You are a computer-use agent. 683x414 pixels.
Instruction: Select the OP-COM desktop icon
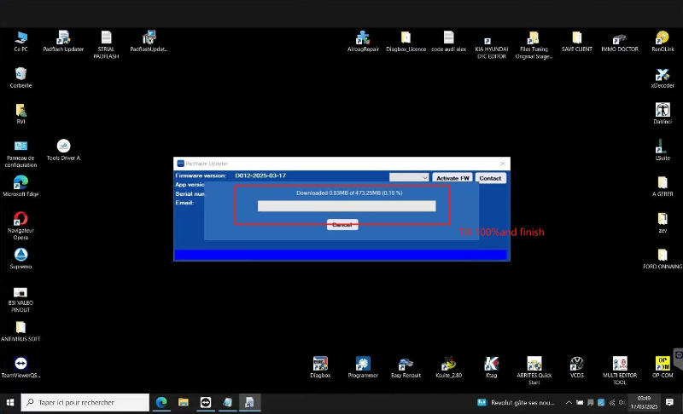(662, 364)
